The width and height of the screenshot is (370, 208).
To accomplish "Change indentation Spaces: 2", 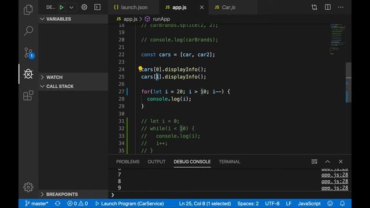I will [248, 203].
